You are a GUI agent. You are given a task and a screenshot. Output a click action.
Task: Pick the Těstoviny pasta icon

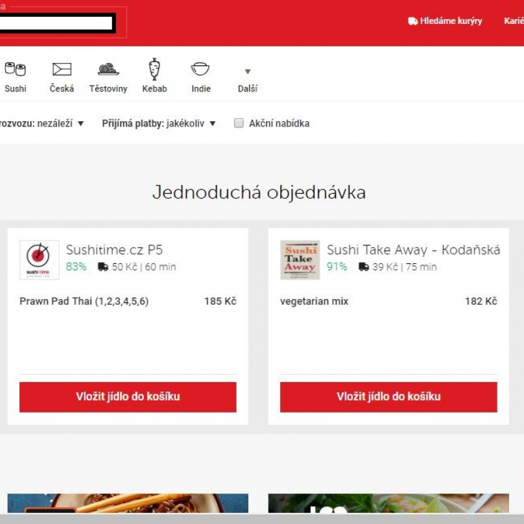pos(108,69)
